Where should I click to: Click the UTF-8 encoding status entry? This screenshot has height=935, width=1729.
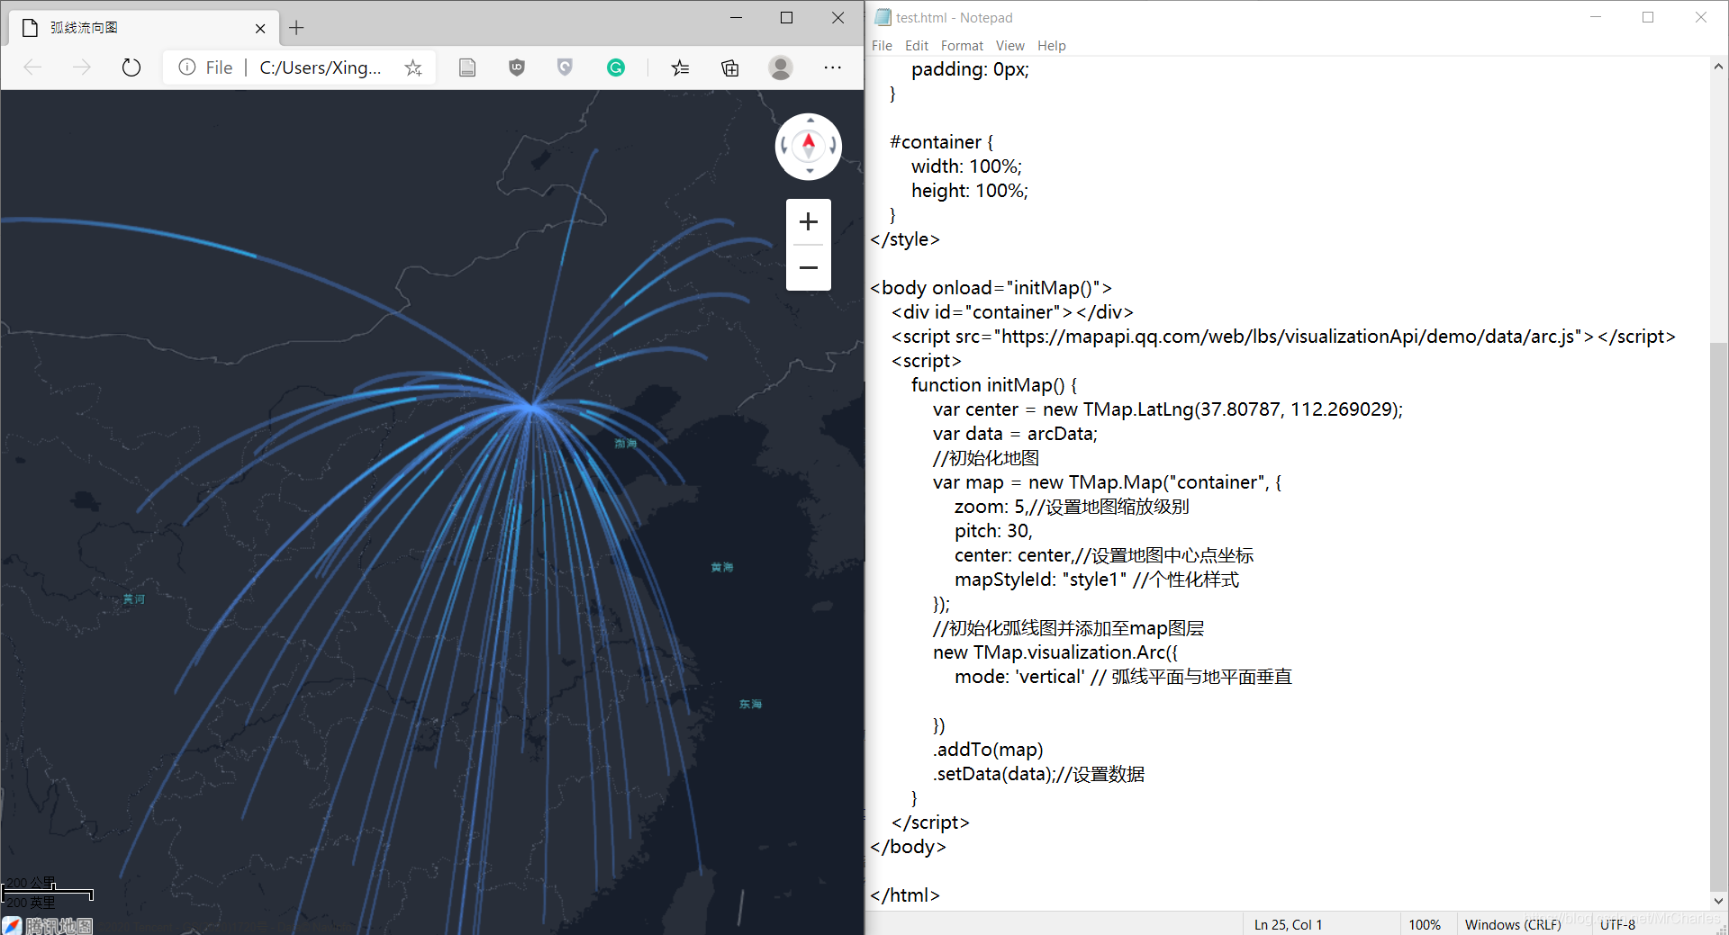(1617, 924)
